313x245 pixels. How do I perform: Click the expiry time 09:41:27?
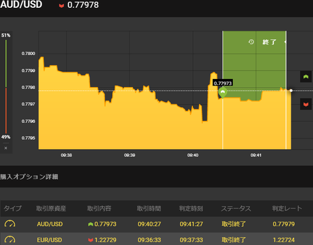click(x=191, y=224)
